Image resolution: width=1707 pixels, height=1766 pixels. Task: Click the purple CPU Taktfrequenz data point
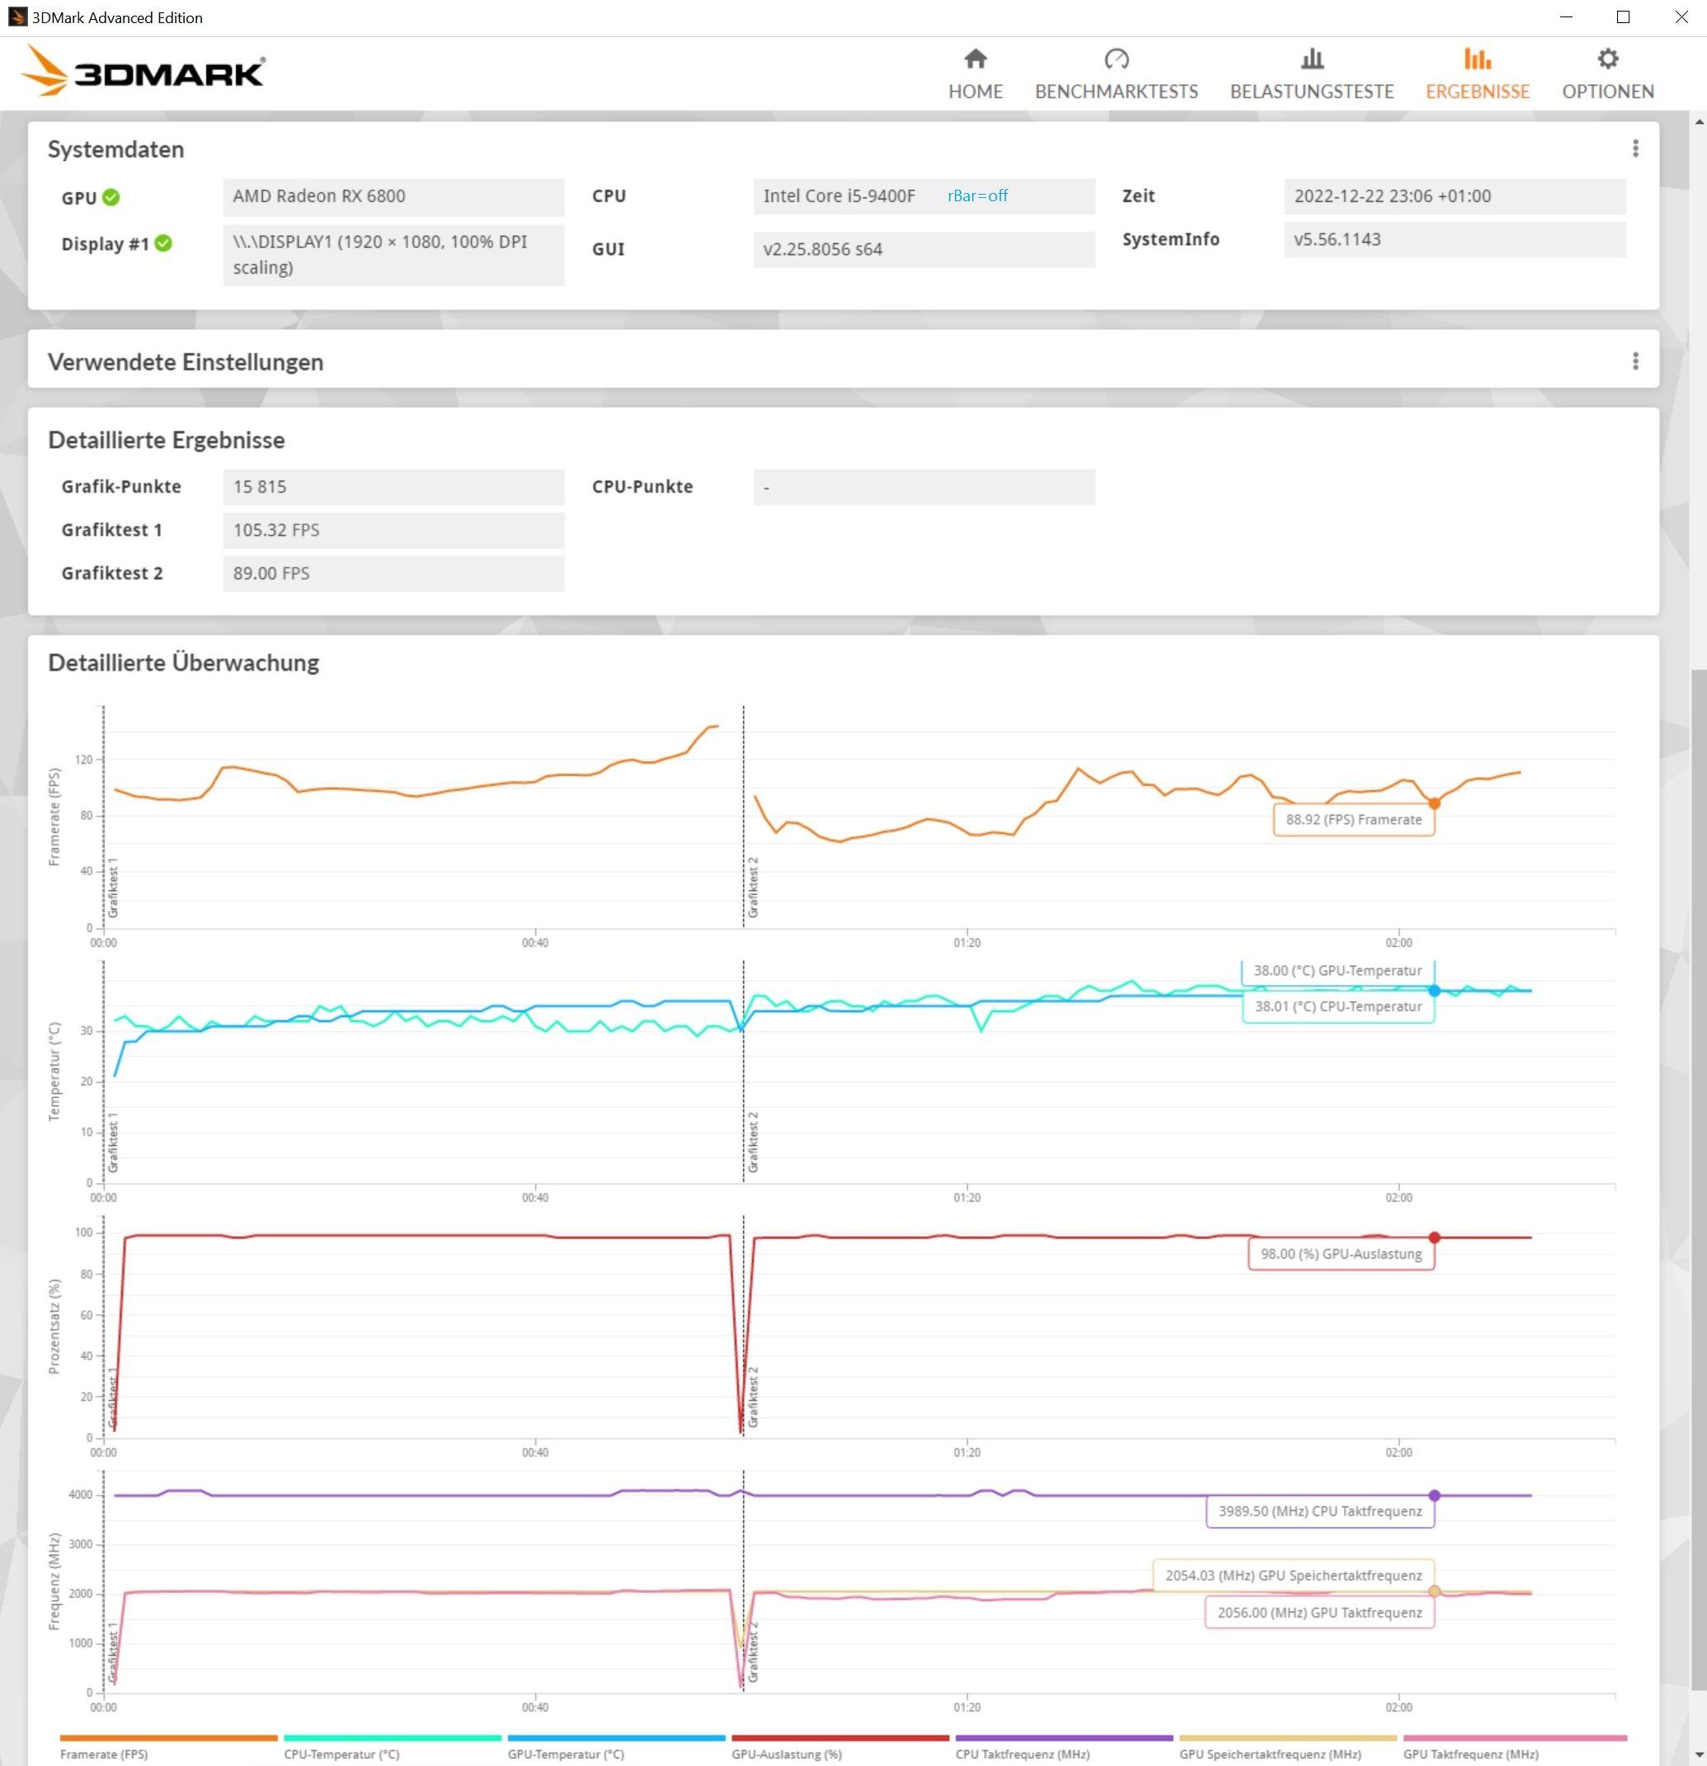pos(1434,1495)
